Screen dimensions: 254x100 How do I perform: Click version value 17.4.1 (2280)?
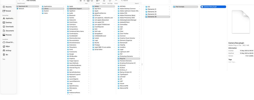coord(249,56)
